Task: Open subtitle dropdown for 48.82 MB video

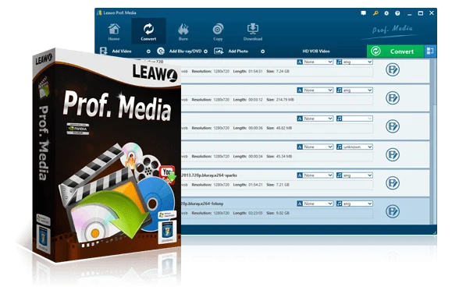Action: (x=315, y=119)
